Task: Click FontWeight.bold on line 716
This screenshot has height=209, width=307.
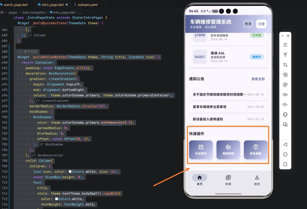Action: tap(79, 204)
